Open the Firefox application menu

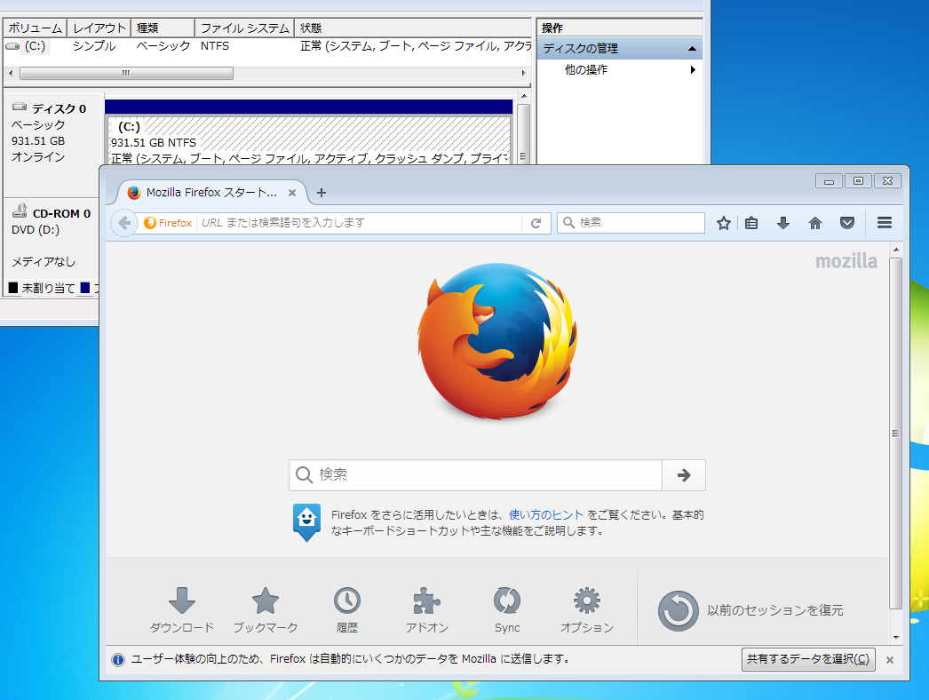[x=885, y=223]
